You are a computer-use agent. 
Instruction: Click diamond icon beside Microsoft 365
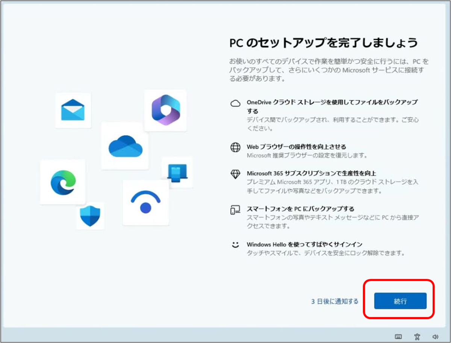click(235, 174)
